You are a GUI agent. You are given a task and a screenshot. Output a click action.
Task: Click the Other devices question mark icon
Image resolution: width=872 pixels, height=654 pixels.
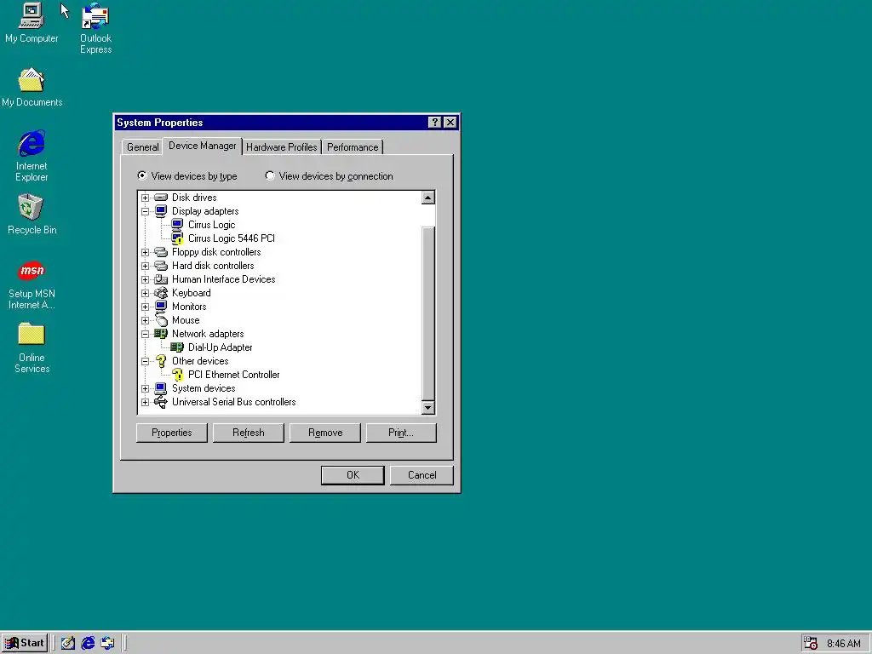(161, 361)
